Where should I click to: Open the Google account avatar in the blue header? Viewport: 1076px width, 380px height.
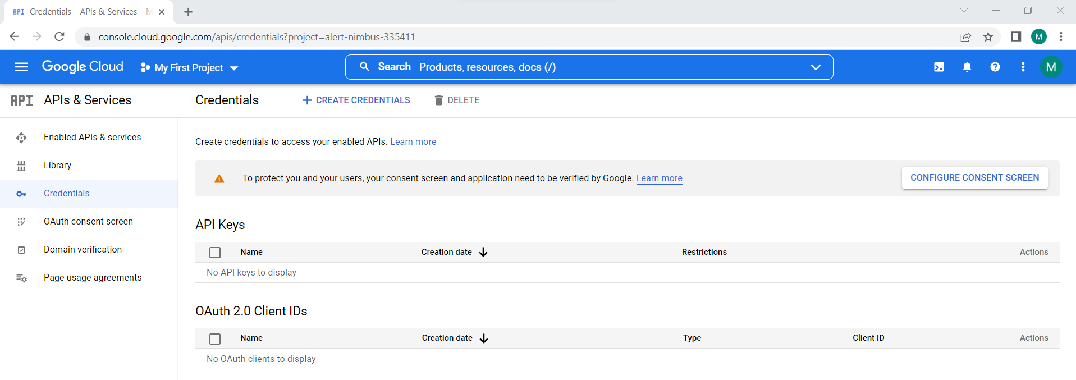point(1051,67)
